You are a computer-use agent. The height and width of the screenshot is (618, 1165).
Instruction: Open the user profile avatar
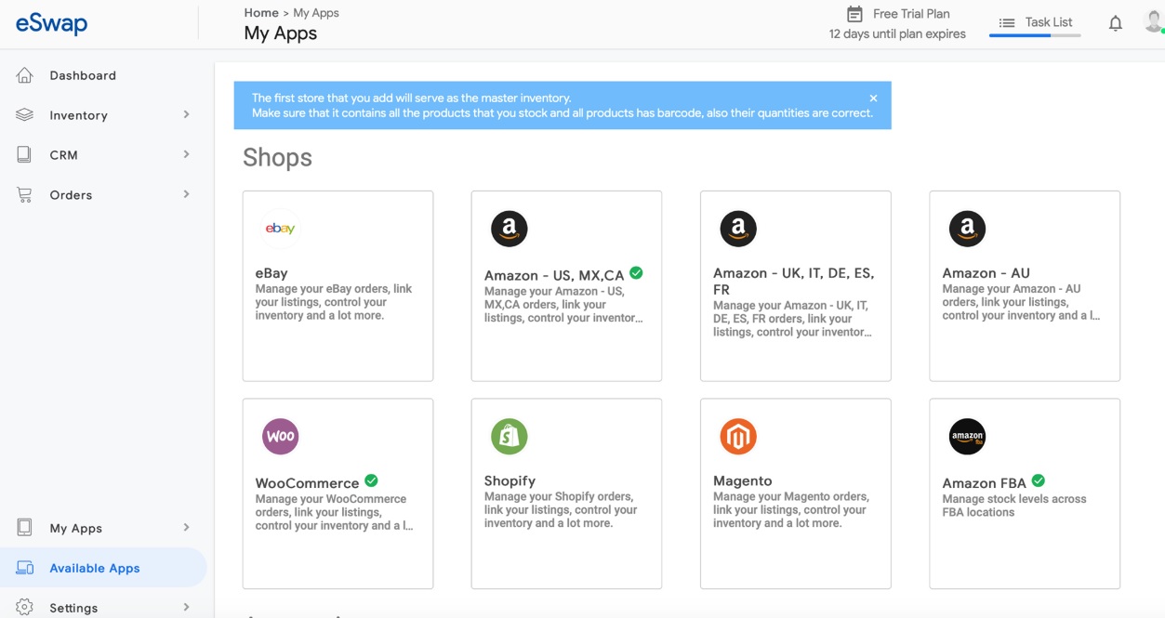click(1153, 22)
